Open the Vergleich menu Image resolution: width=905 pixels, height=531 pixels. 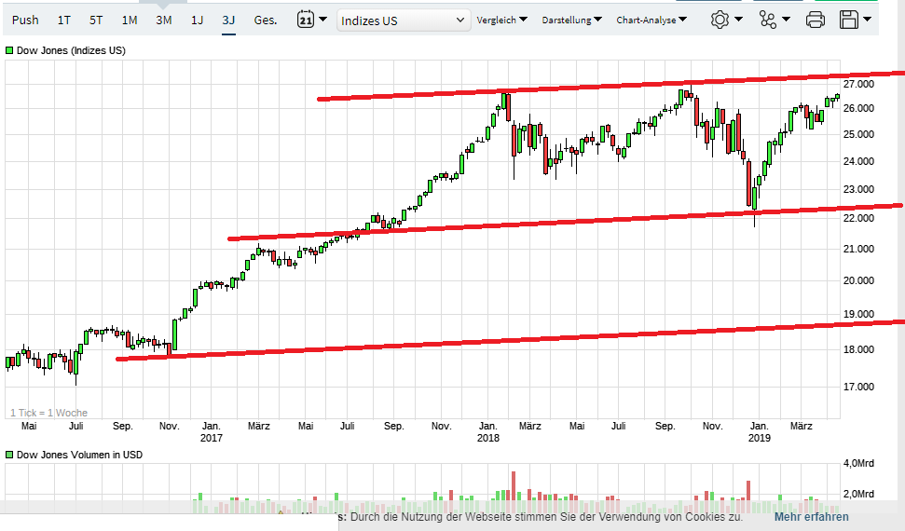(x=501, y=20)
